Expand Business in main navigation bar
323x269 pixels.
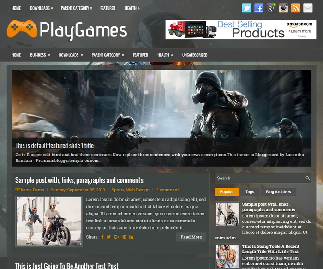40,55
